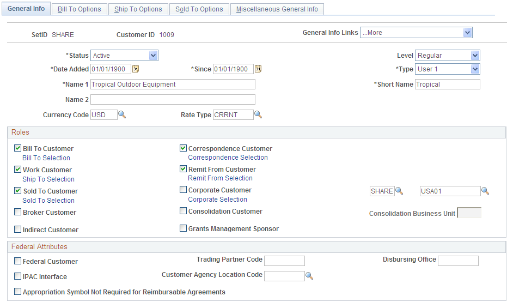
Task: Open the Ship To Selection link
Action: tap(48, 179)
